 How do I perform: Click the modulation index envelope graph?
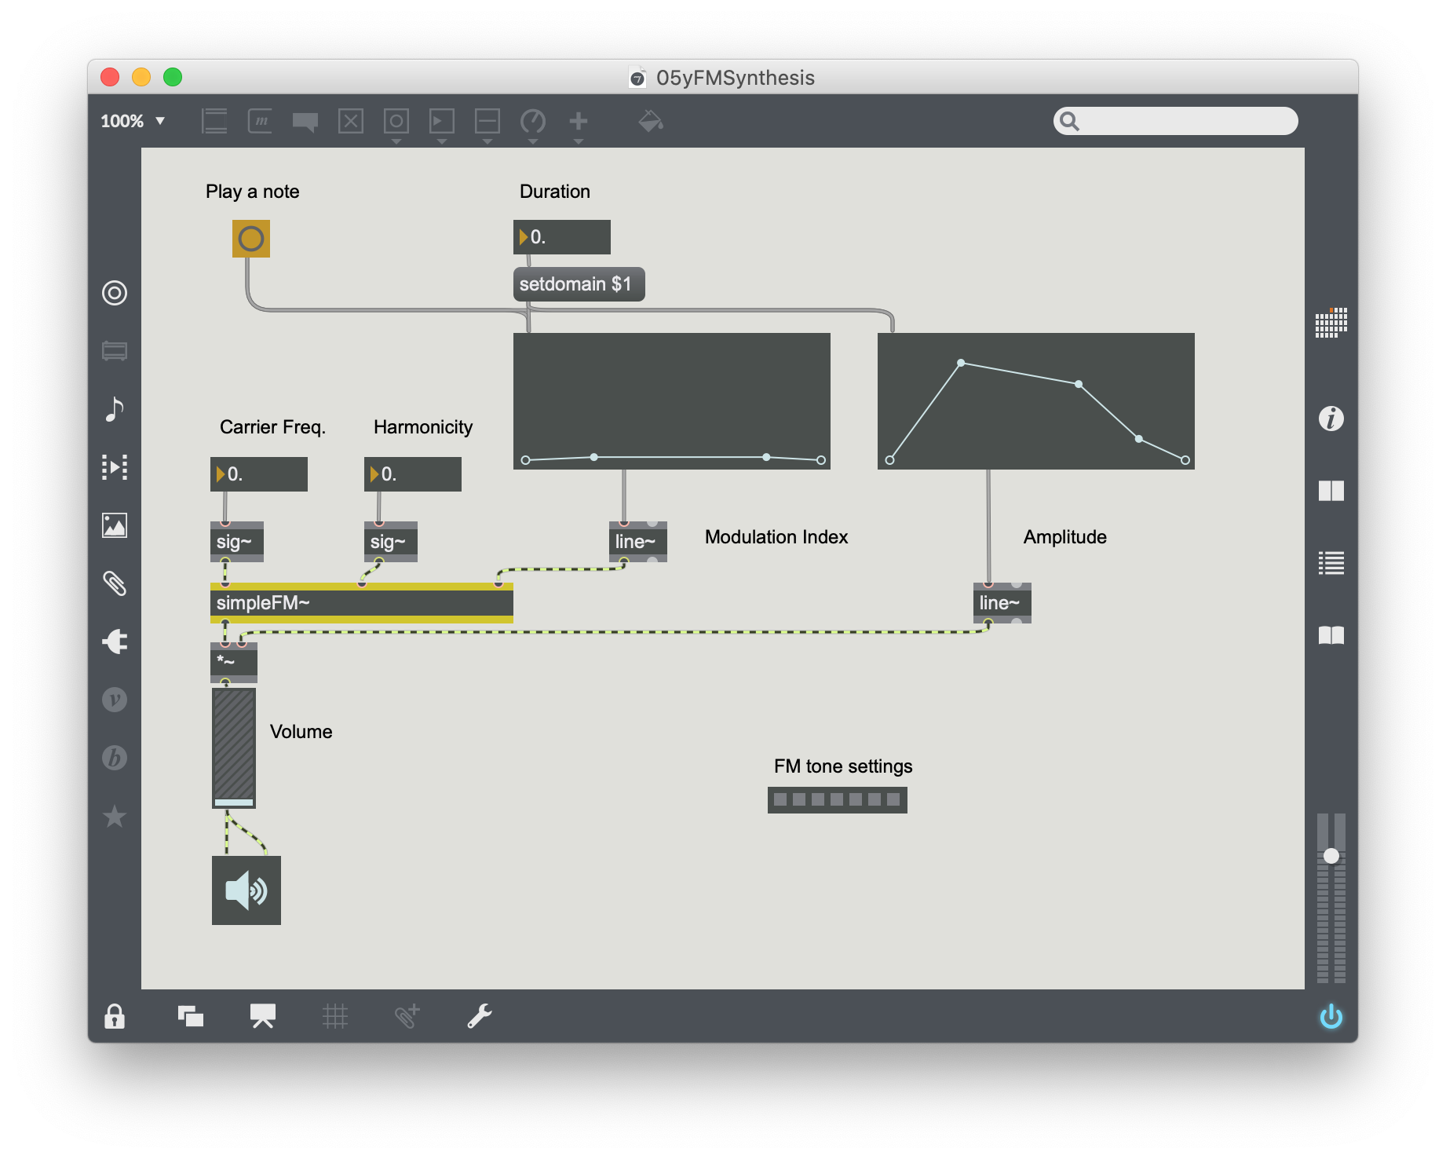point(672,401)
